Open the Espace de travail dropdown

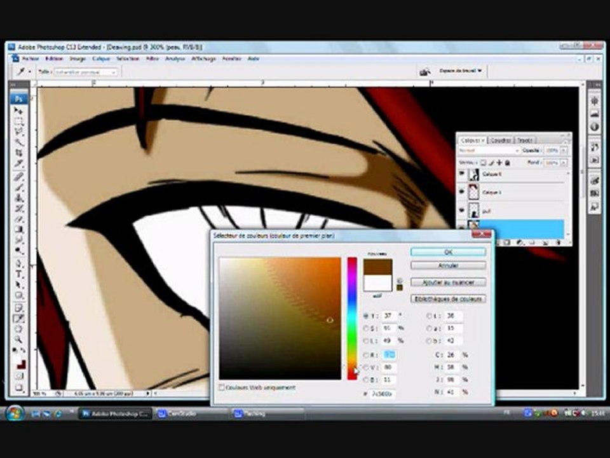coord(461,71)
